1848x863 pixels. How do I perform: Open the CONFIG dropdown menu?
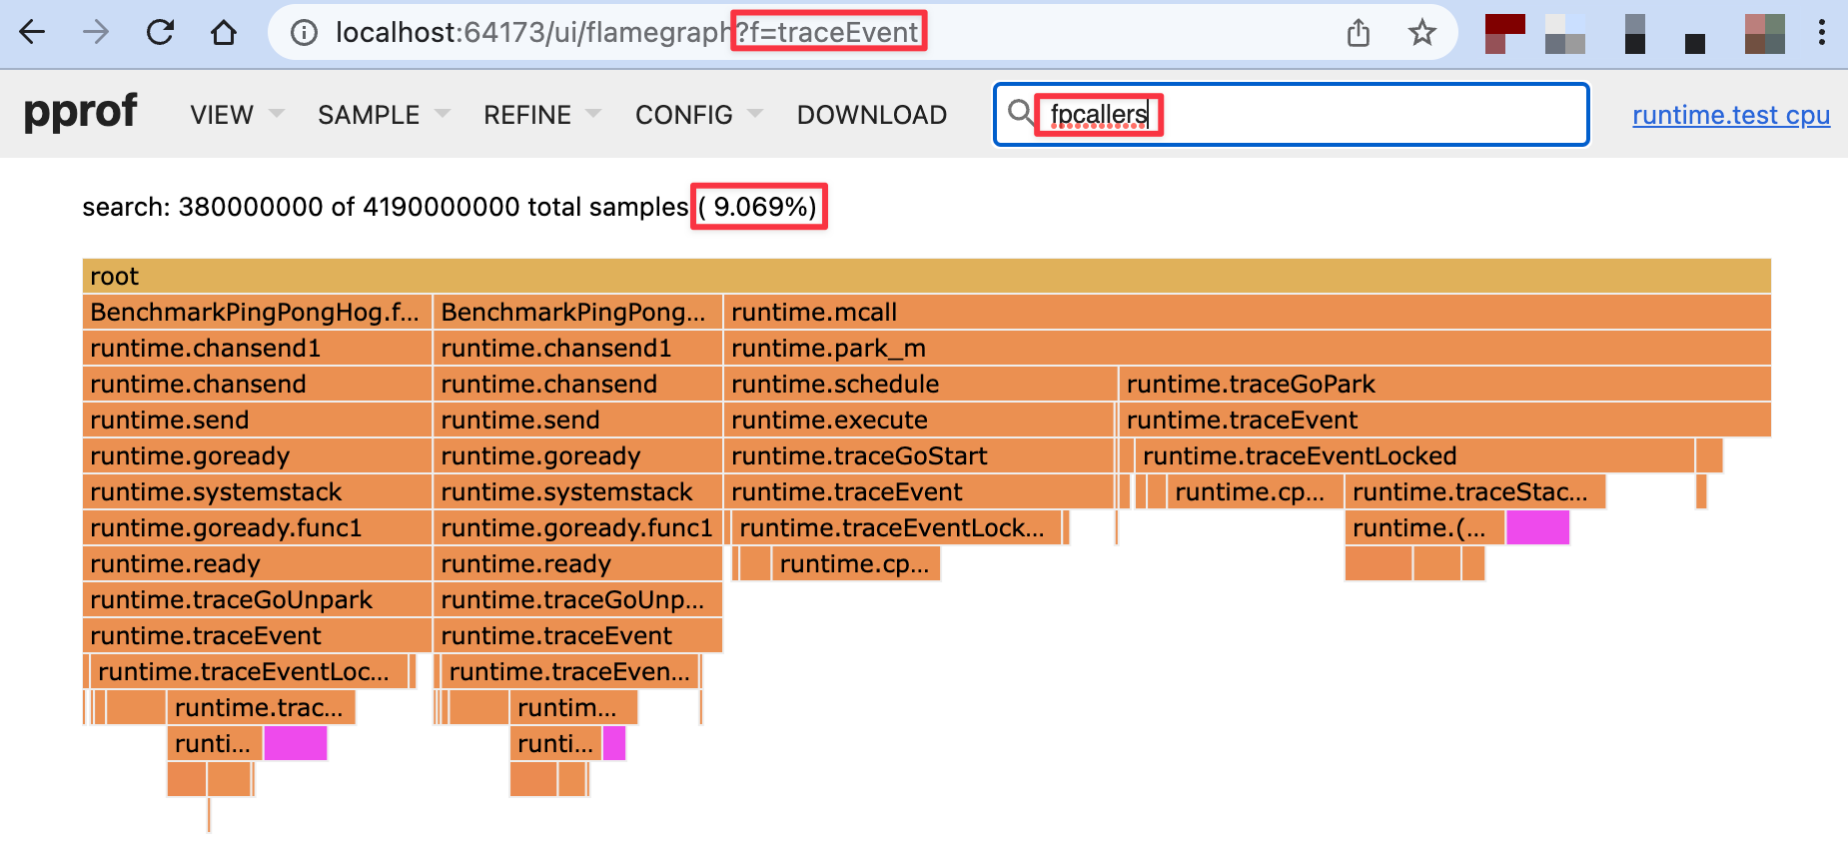tap(699, 115)
